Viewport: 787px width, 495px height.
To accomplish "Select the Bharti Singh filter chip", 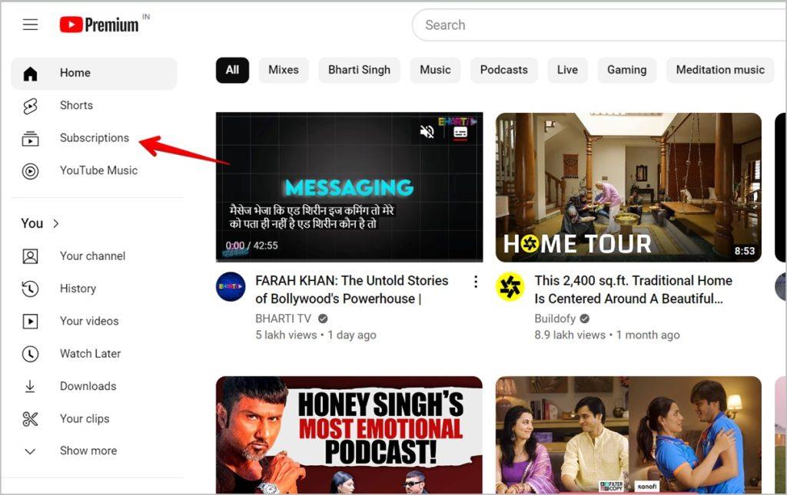I will (360, 70).
